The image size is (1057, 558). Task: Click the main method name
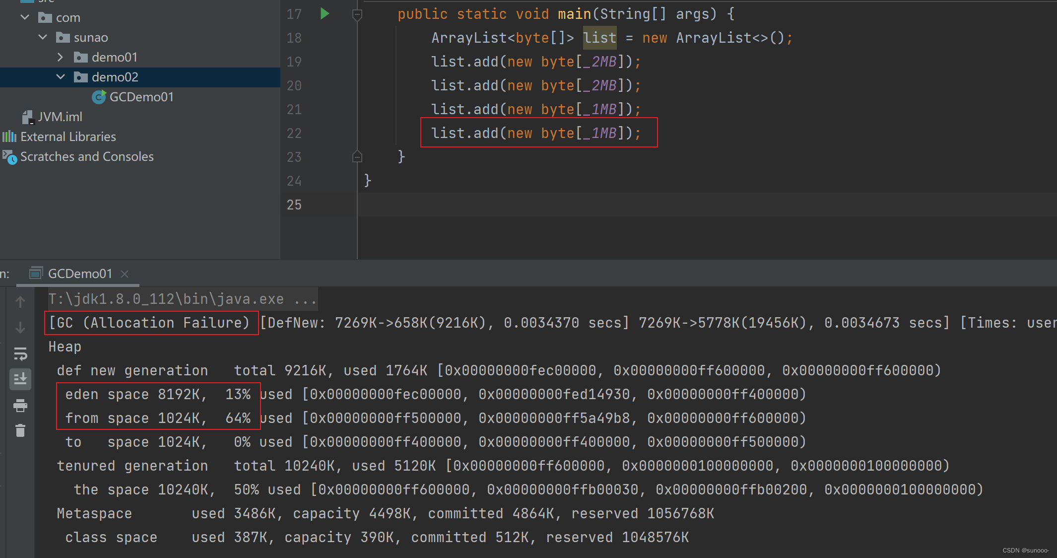coord(574,14)
